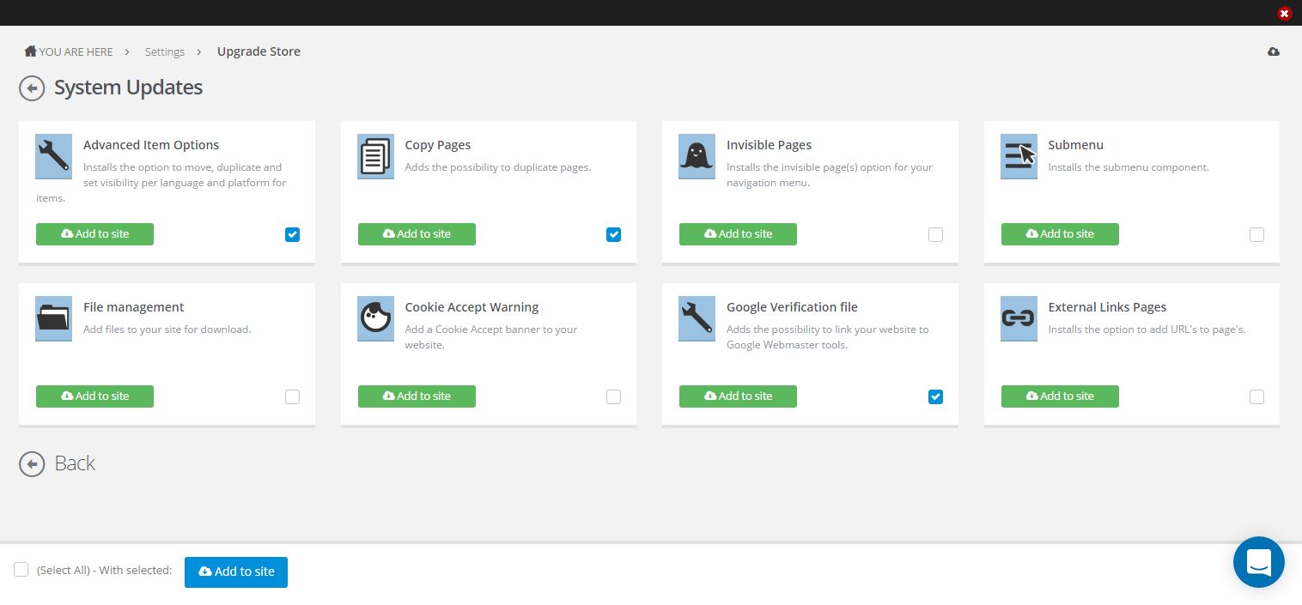Add File management to site

(x=94, y=396)
